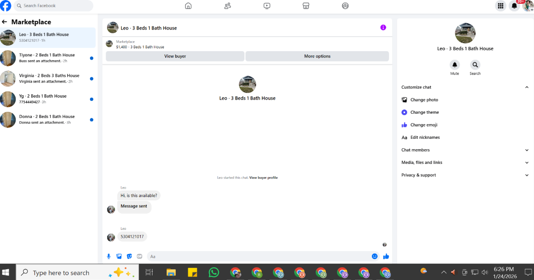Choose a GIF from the GIF icon
The height and width of the screenshot is (280, 534).
click(x=140, y=256)
